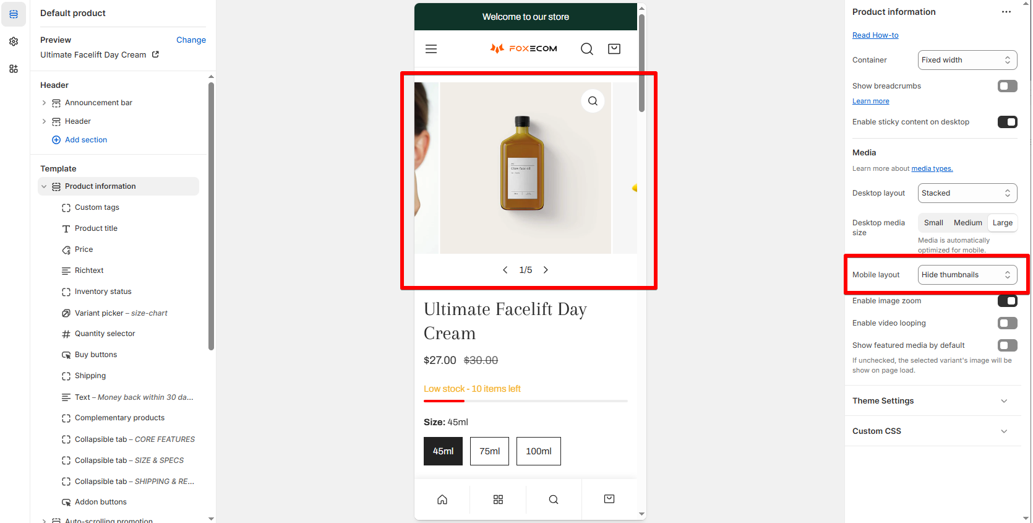
Task: Open the Read How-to link
Action: [x=875, y=35]
